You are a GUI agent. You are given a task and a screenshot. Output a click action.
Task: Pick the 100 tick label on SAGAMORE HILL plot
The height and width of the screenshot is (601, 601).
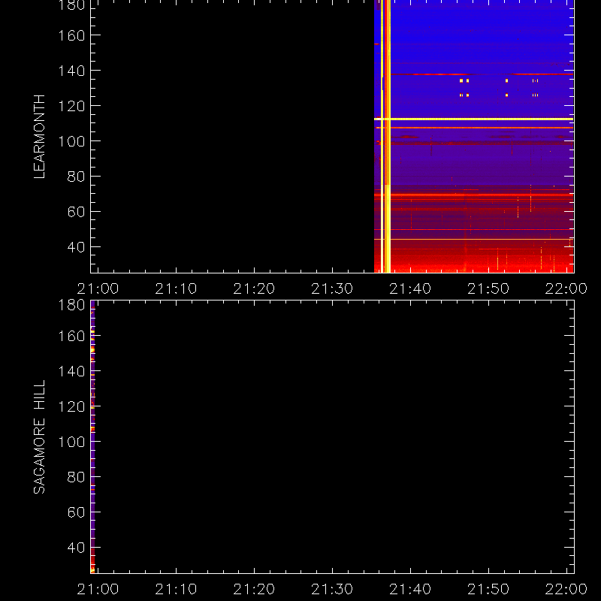point(71,442)
